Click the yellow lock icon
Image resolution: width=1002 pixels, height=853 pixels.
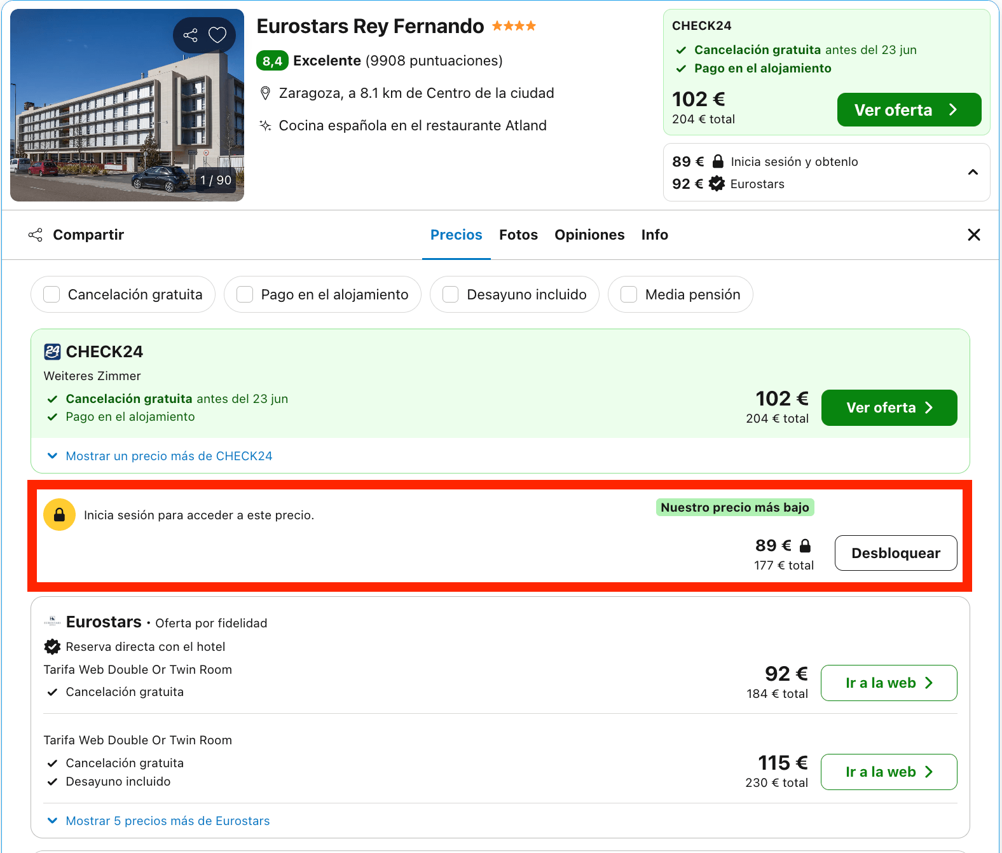pyautogui.click(x=59, y=514)
